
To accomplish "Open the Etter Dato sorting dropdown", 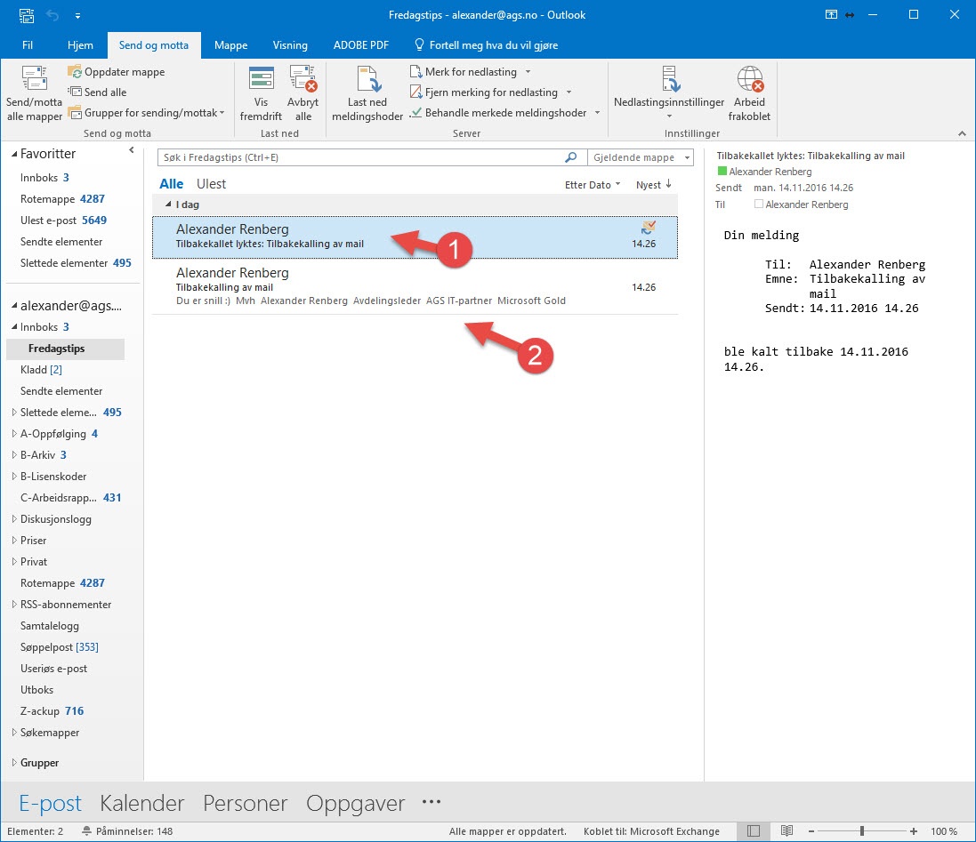I will (x=593, y=185).
